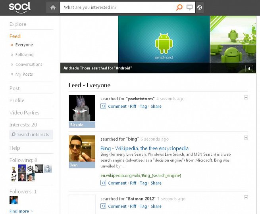Screen dimensions: 260x214
Task: Click Comment on the Batman 2012 post
Action: point(117,206)
